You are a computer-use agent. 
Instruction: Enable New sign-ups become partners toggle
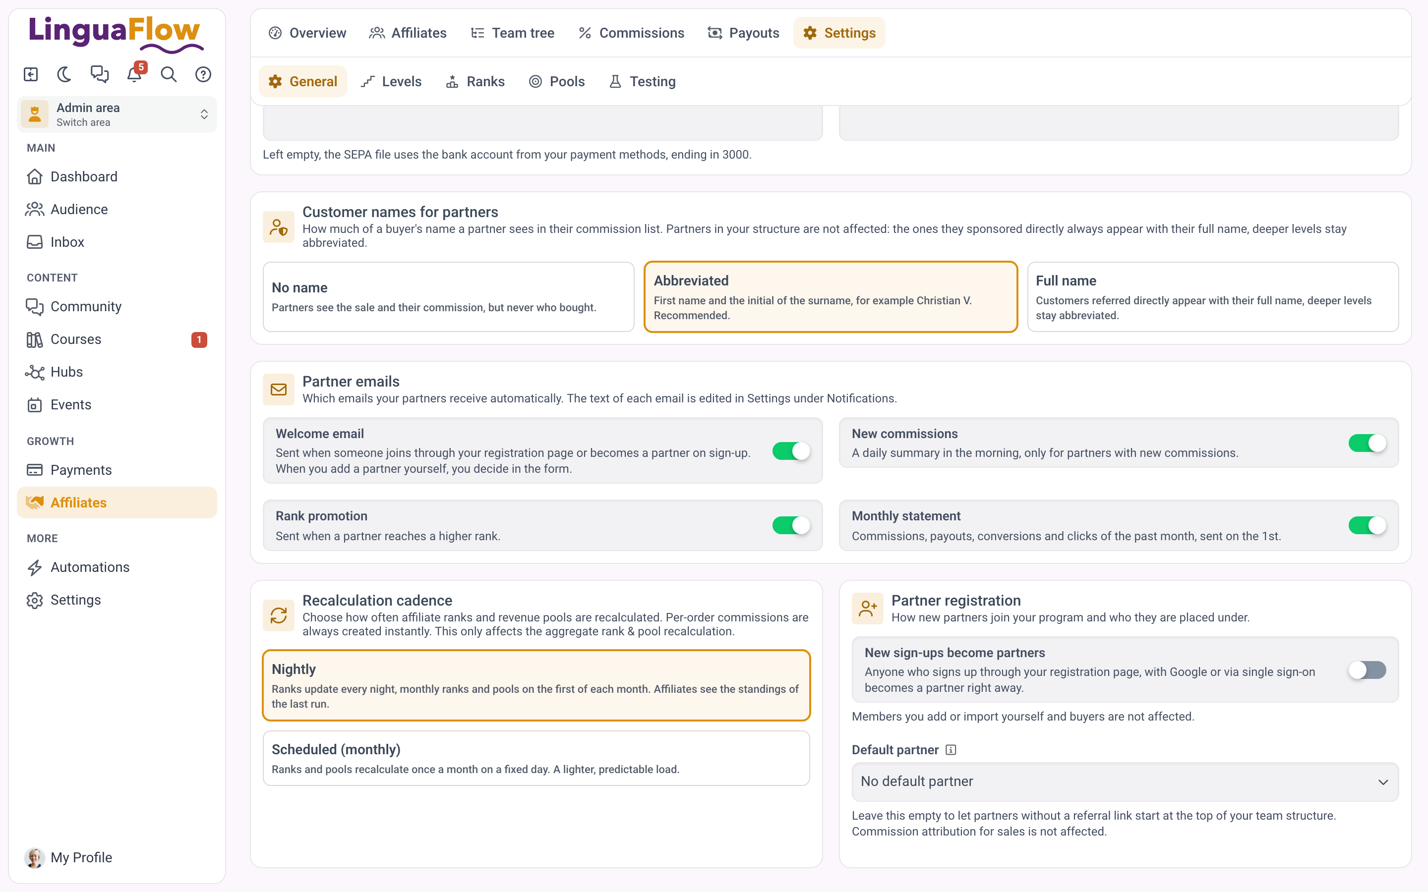tap(1367, 670)
